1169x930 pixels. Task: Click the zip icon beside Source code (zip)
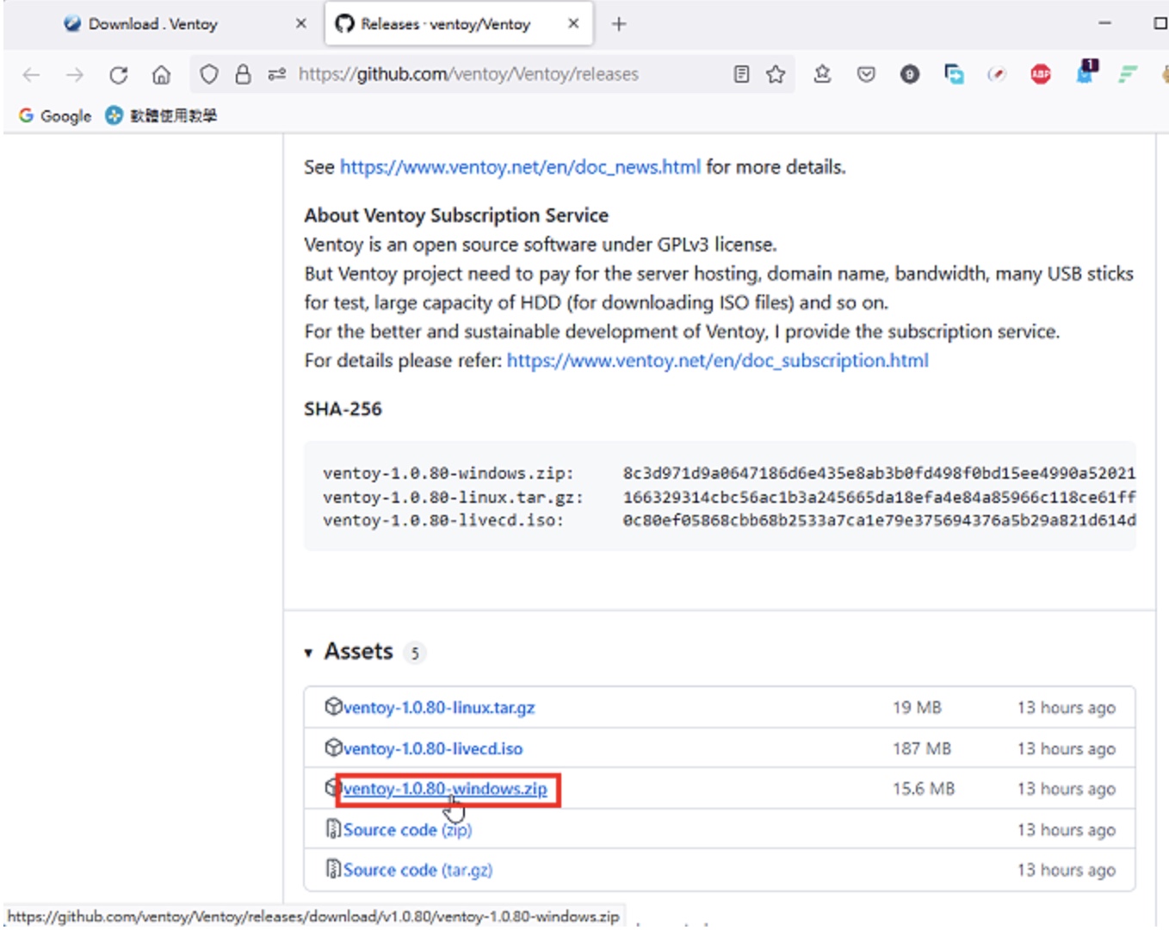(x=333, y=829)
